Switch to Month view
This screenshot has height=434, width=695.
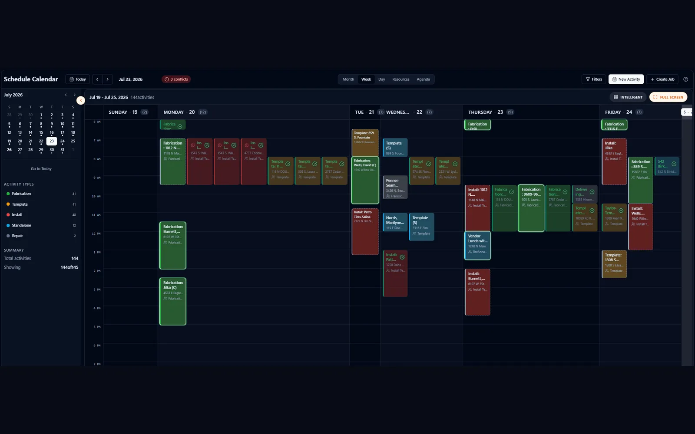348,79
